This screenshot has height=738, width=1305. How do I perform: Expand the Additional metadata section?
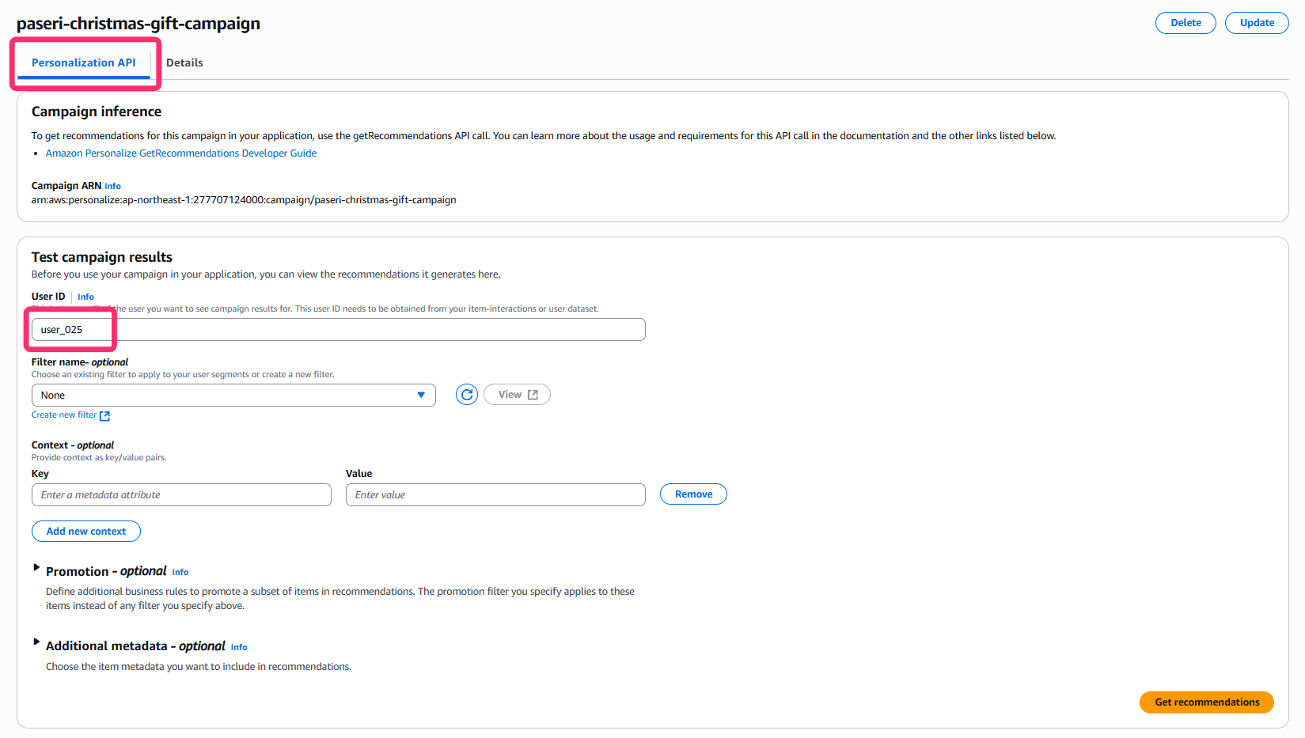[36, 642]
